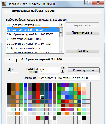Select 01-1 Архитектурный М 1:100 ГОСТ pen set

tap(33, 34)
